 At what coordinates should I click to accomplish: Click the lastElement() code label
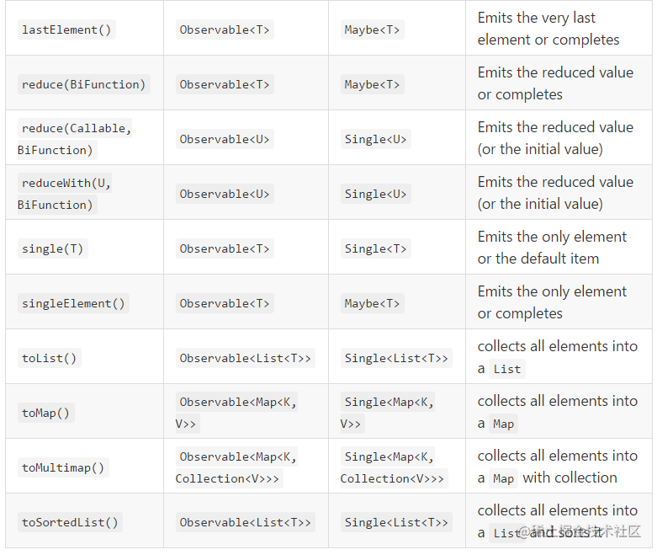click(66, 29)
